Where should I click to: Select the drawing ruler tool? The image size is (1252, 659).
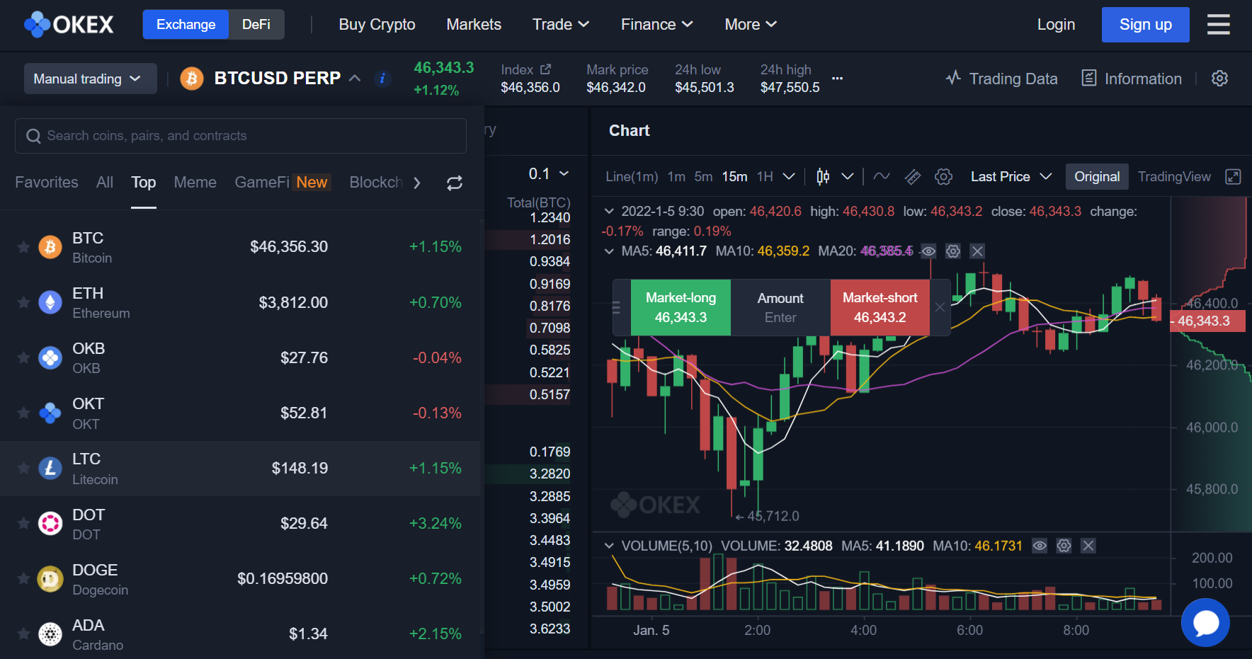tap(913, 177)
